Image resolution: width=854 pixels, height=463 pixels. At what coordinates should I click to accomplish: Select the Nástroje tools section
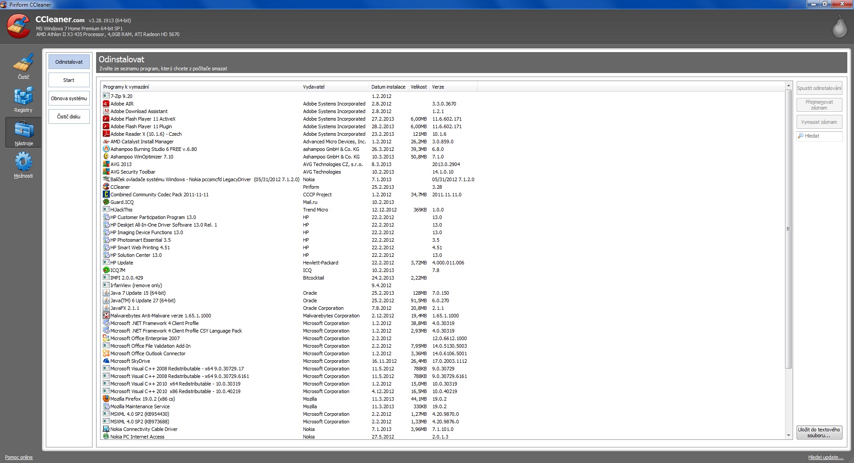(23, 132)
